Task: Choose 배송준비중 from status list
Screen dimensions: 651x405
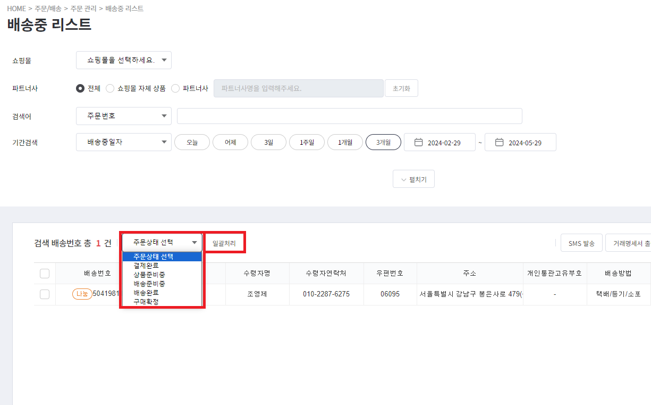Action: 162,284
